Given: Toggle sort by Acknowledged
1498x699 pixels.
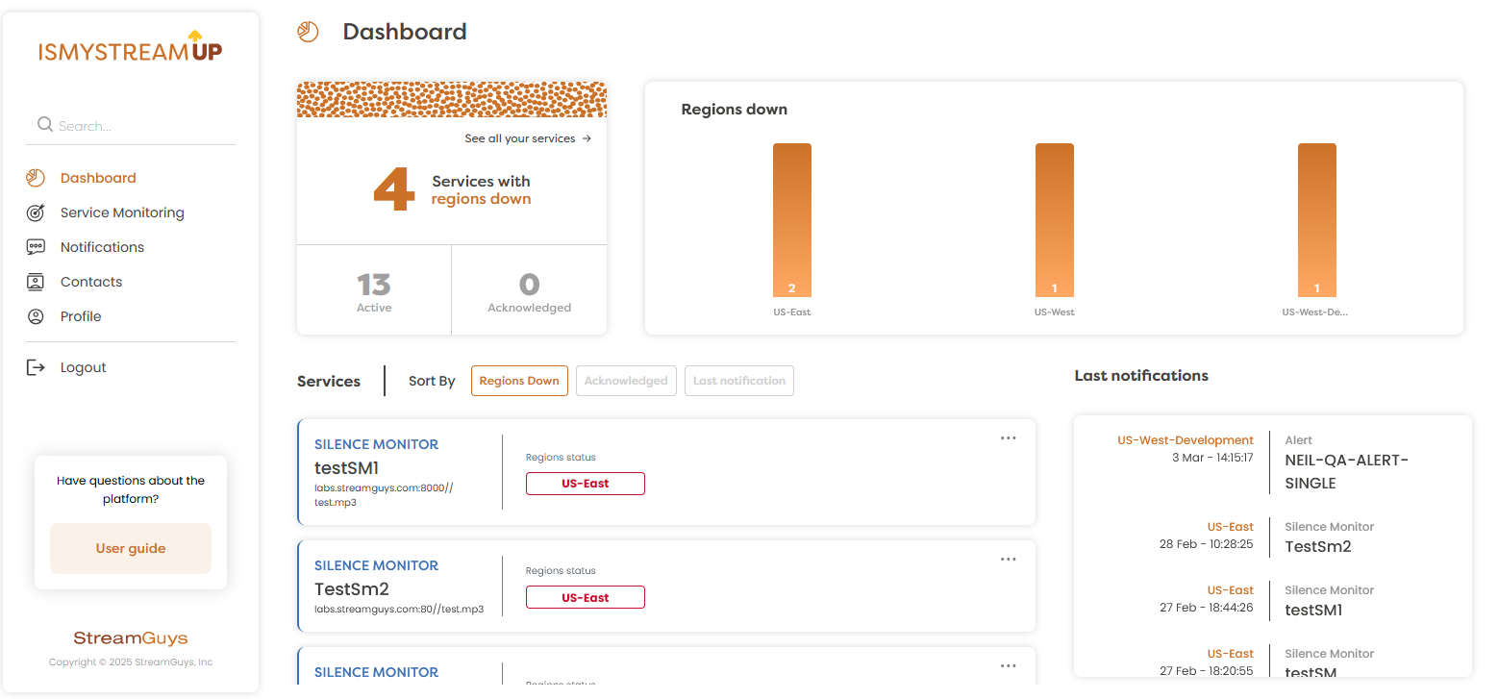Looking at the screenshot, I should pos(626,381).
